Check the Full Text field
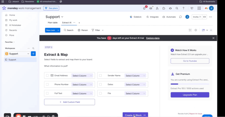The height and width of the screenshot is (117, 225). [x=47, y=93]
